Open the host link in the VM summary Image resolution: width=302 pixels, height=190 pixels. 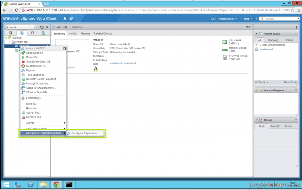[x=123, y=63]
